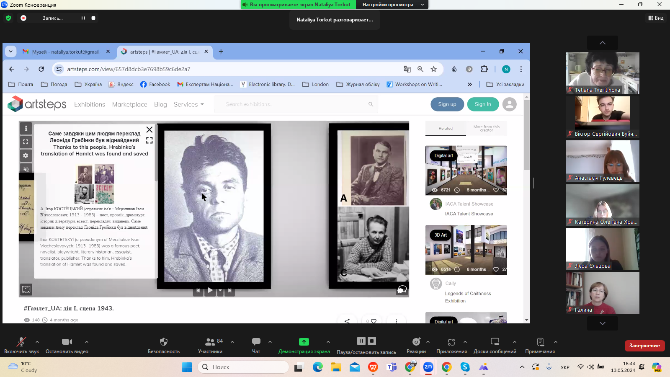Screen dimensions: 670x377
Task: Open Zoom Reactions menu
Action: point(416,342)
